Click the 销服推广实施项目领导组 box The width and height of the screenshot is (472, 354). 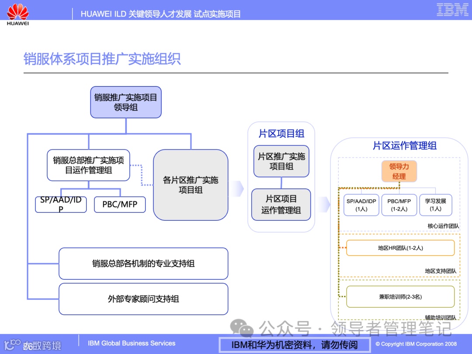pos(125,102)
